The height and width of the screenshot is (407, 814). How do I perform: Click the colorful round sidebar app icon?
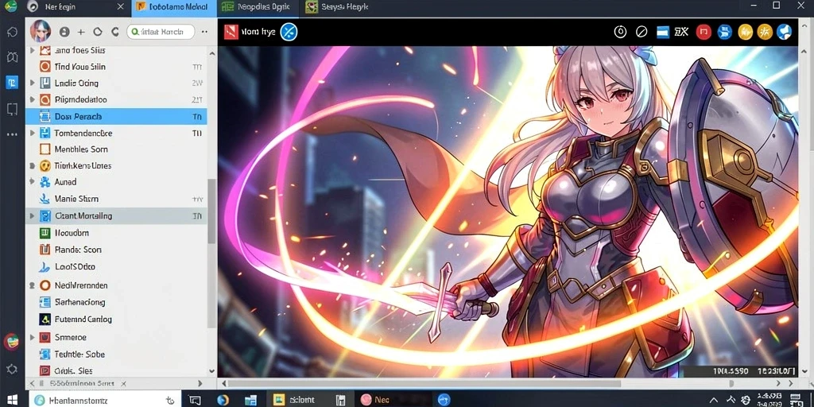click(11, 342)
